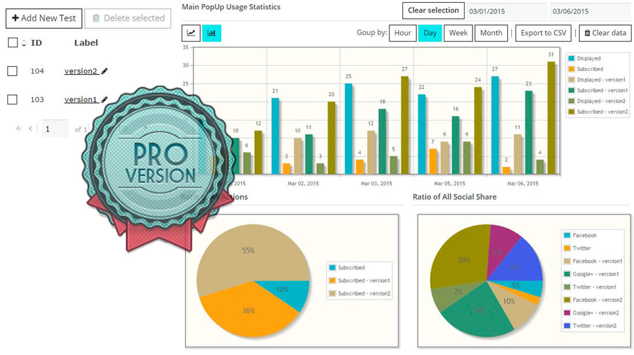Open the start date field 03/01/2015

506,11
